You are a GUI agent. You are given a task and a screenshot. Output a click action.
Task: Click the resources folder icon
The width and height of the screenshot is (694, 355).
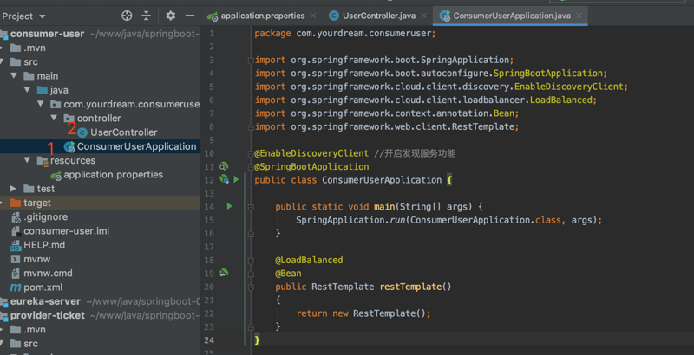tap(43, 161)
